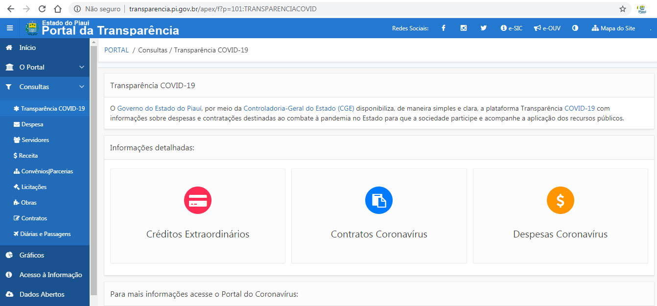The width and height of the screenshot is (657, 306).
Task: Click the cloud download icon beside Dados Abertos
Action: pyautogui.click(x=9, y=294)
